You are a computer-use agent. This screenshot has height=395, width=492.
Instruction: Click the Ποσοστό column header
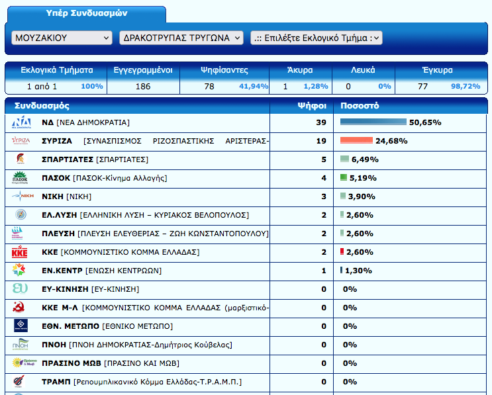(x=360, y=106)
